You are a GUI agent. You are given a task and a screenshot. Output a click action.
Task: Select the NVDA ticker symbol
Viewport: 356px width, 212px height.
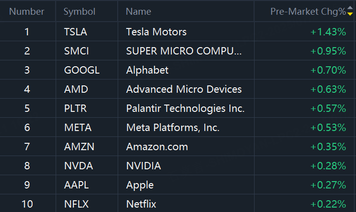78,166
